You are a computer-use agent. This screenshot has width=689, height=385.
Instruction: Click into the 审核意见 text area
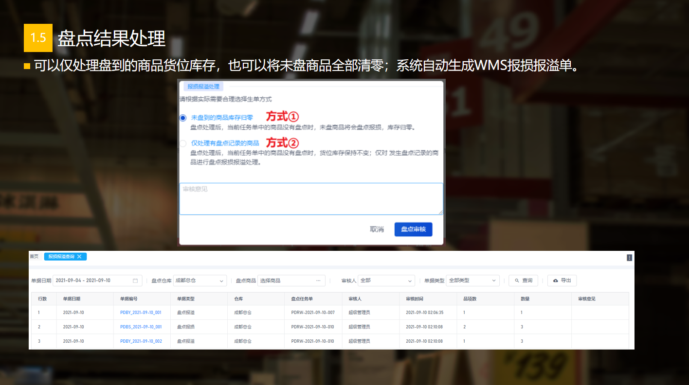311,199
